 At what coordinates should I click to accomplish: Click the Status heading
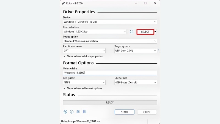coord(69,95)
